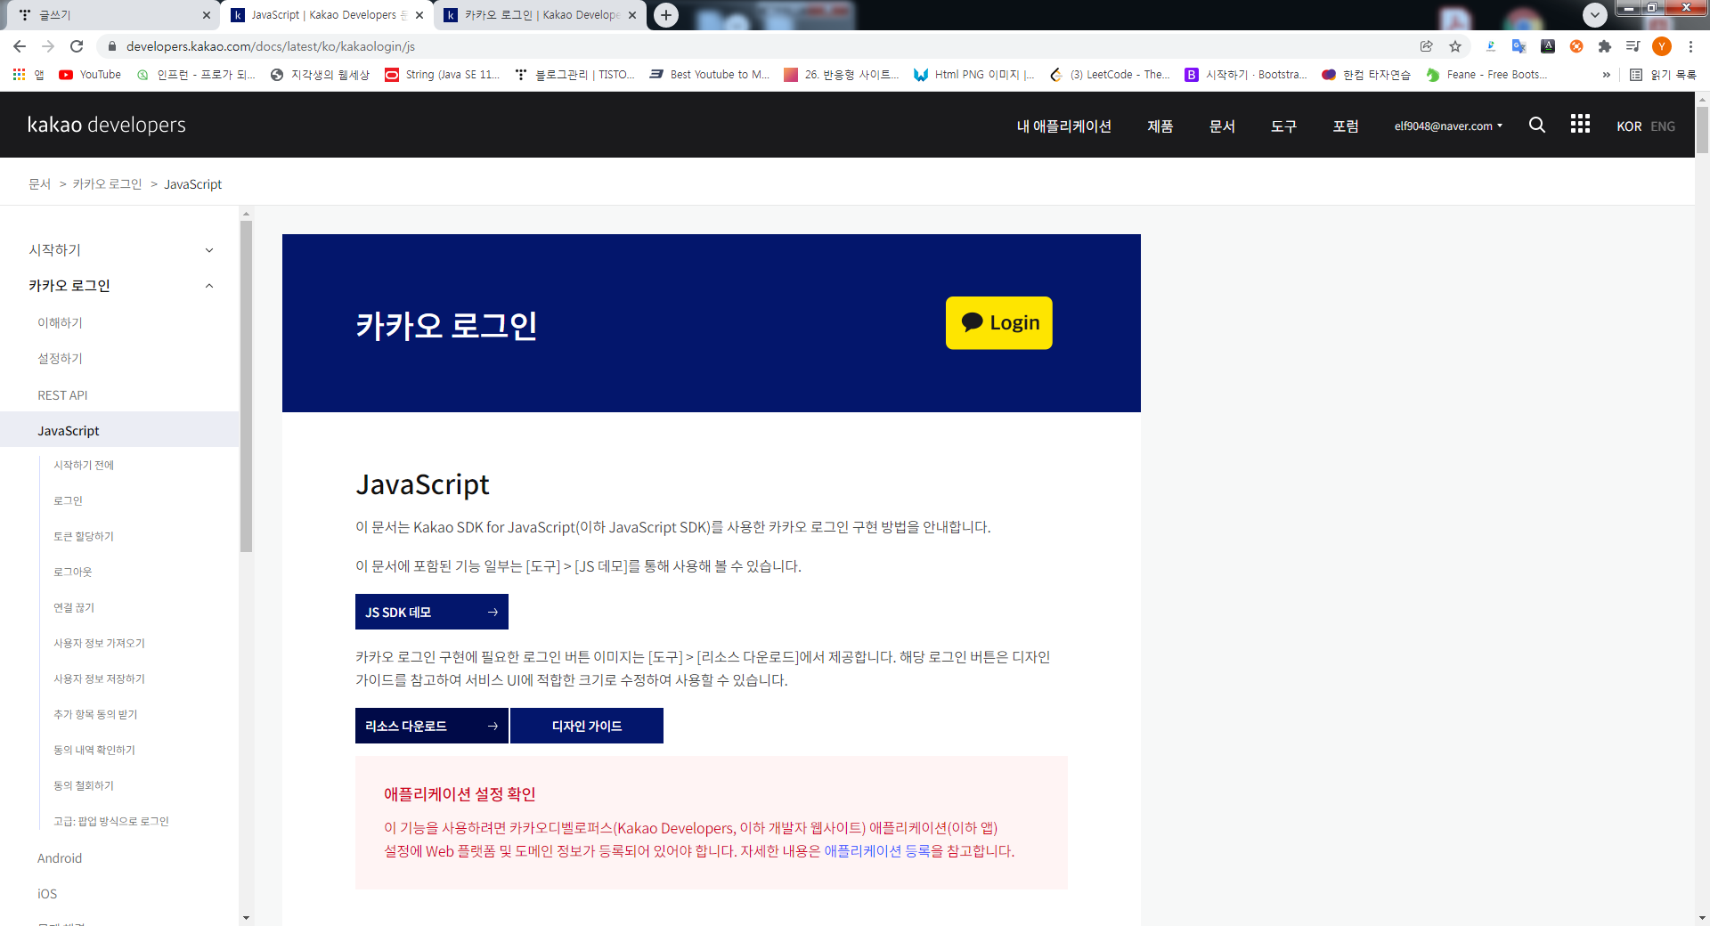
Task: Jump to 사용자 정보 가져오기 section
Action: click(99, 644)
